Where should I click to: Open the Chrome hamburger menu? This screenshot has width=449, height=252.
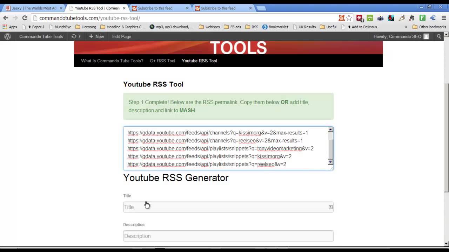[443, 18]
